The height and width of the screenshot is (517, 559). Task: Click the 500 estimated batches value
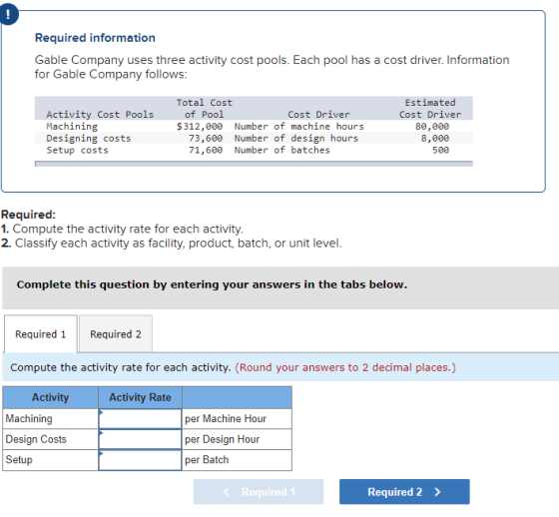(x=440, y=150)
